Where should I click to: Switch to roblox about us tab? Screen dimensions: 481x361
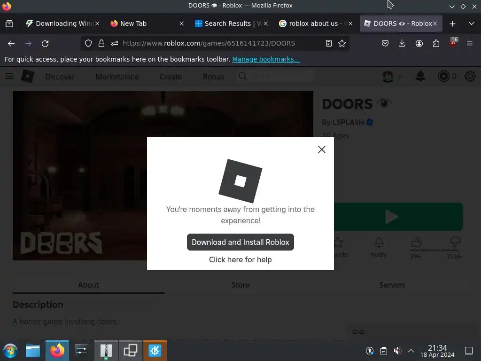click(x=316, y=24)
